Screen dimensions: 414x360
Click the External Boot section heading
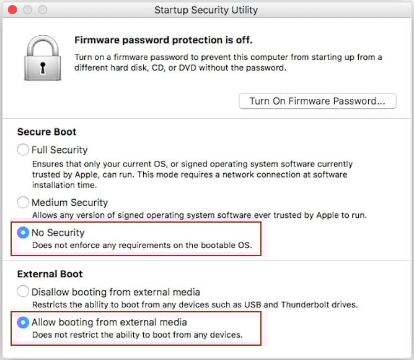(x=50, y=274)
